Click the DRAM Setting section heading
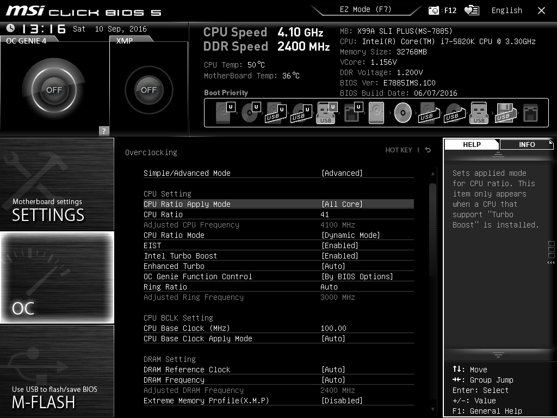The height and width of the screenshot is (418, 557). [x=170, y=359]
